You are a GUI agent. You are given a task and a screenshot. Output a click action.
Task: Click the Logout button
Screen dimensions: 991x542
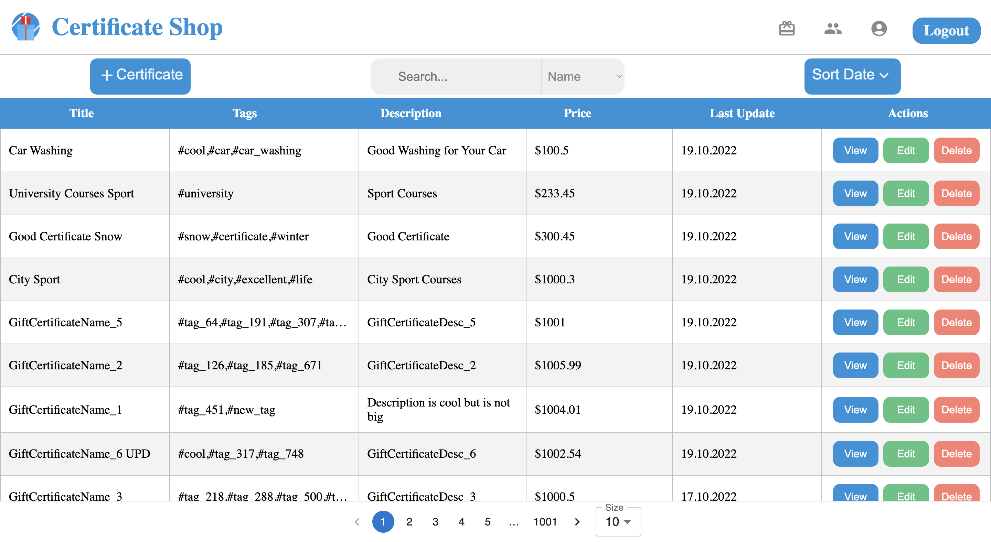[x=946, y=30]
